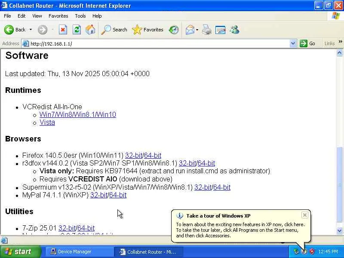Download 7-Zip 25.01 32-bit
The height and width of the screenshot is (258, 344).
(x=67, y=228)
